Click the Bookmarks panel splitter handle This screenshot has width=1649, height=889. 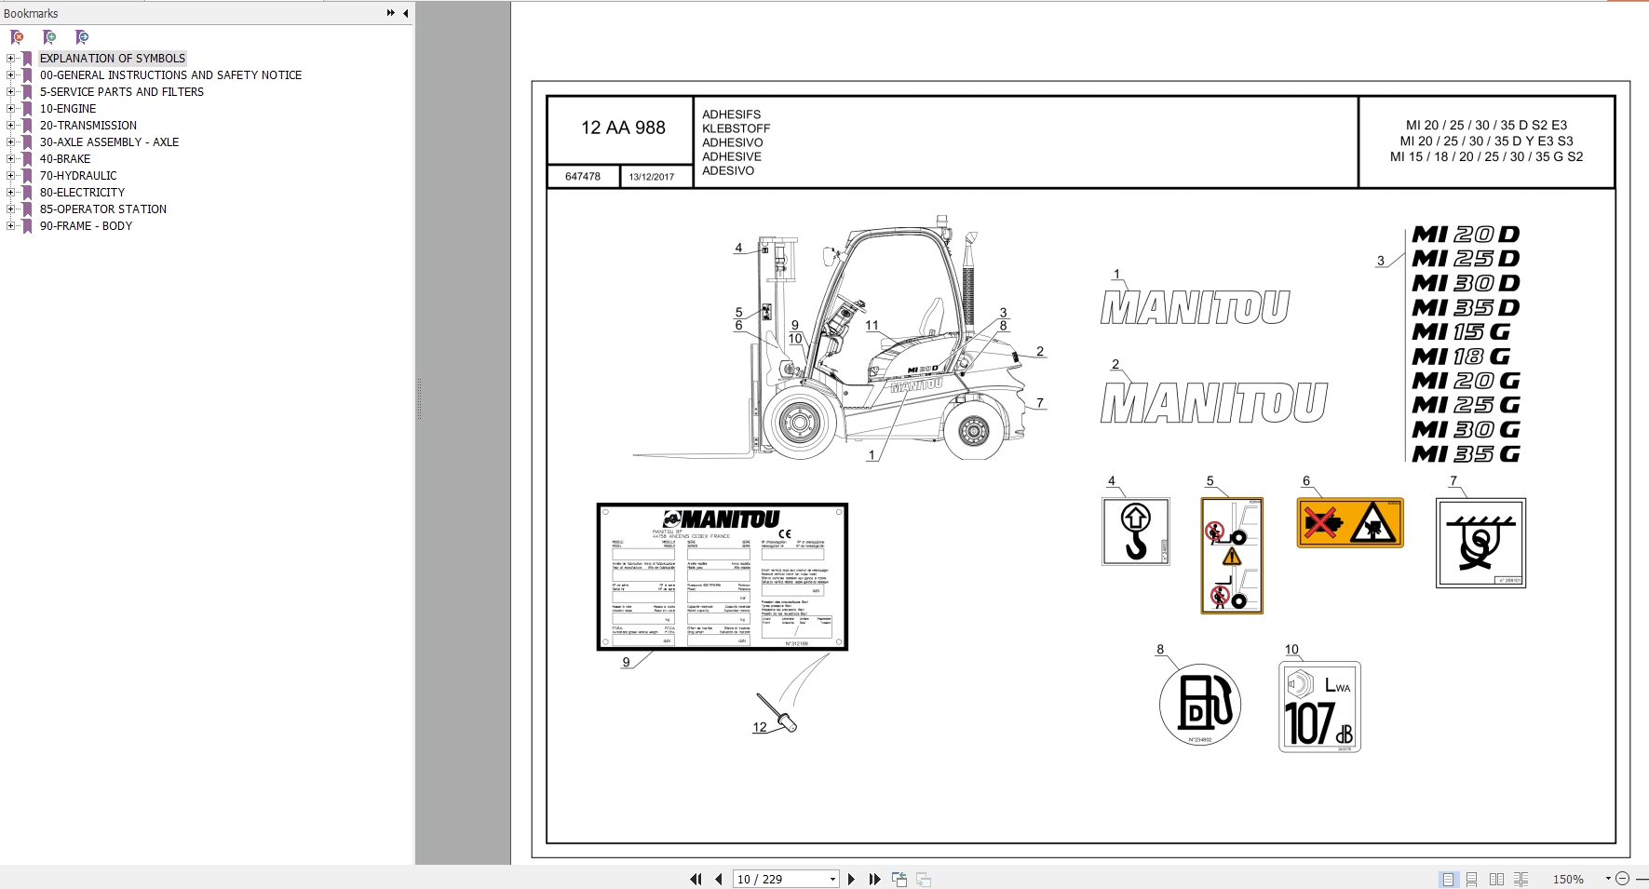tap(418, 398)
